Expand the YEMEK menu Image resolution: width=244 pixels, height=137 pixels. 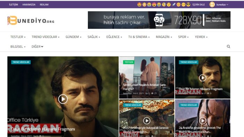(201, 37)
